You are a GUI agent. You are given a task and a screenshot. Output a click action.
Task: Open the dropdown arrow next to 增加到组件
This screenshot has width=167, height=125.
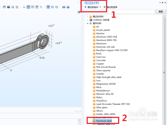tap(100, 7)
